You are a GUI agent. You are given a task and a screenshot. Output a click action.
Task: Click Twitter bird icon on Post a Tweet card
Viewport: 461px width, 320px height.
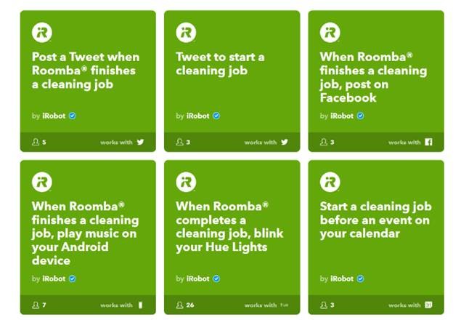click(x=140, y=142)
